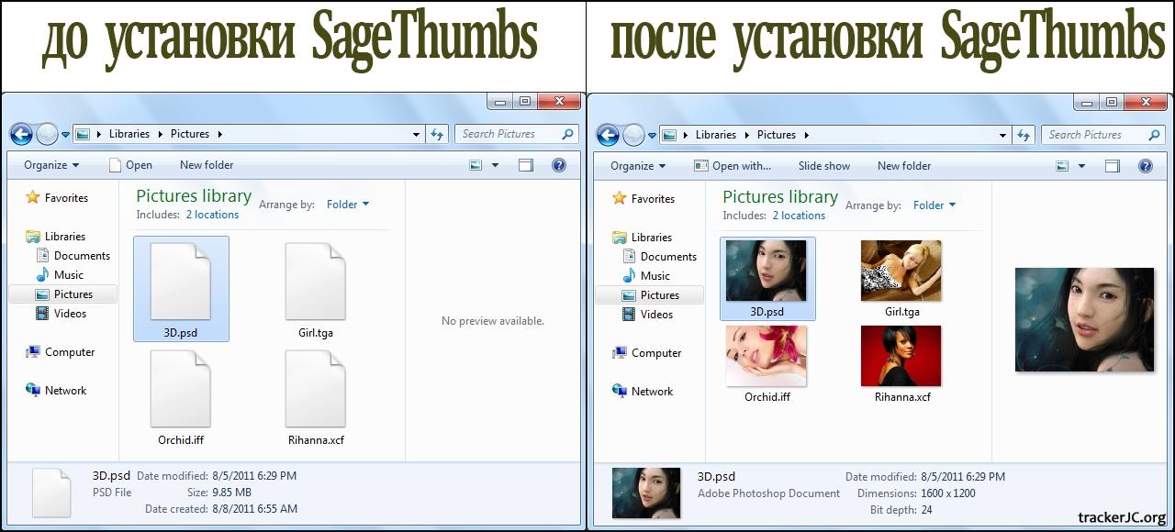Image resolution: width=1175 pixels, height=532 pixels.
Task: Click the back arrow in the right window
Action: point(608,135)
